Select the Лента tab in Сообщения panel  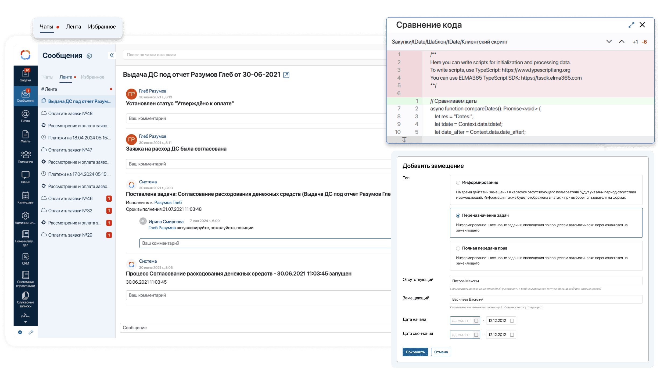point(66,77)
